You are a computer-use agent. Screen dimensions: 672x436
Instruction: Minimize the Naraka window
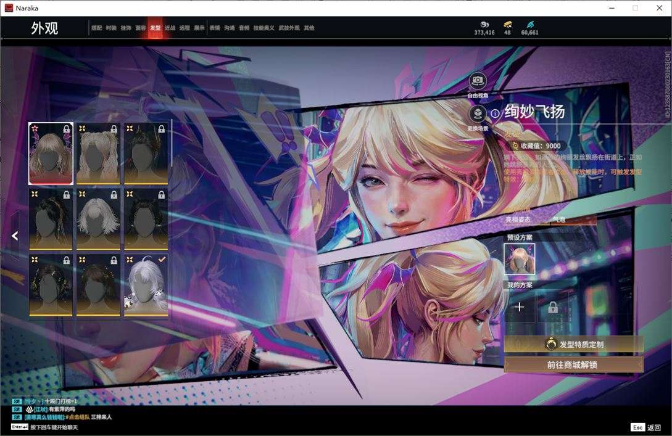[x=612, y=8]
